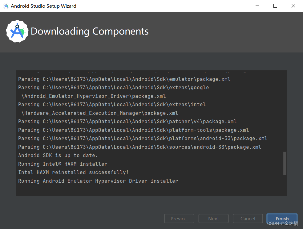The height and width of the screenshot is (229, 303).
Task: Click the Previous button
Action: 179,219
